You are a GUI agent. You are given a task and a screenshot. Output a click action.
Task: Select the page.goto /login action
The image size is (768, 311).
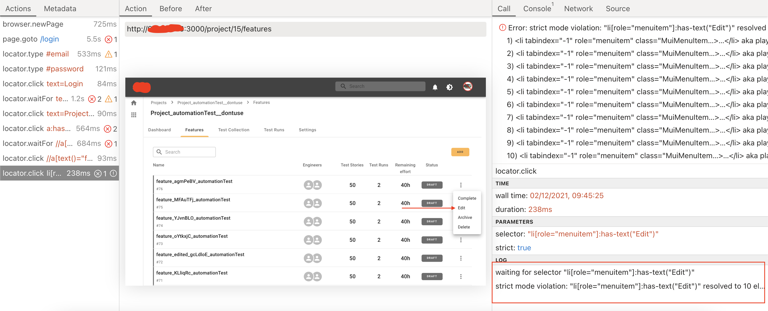(31, 39)
